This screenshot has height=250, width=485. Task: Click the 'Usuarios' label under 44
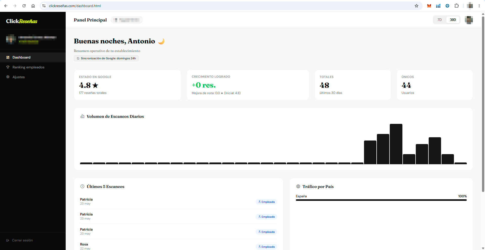coord(408,93)
